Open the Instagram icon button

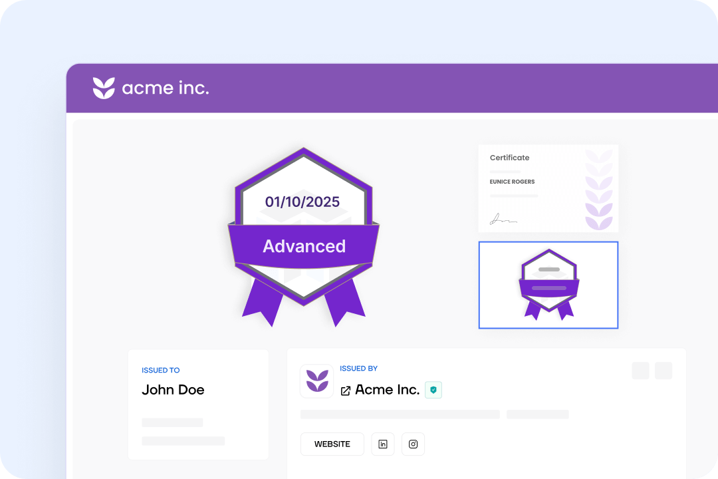[x=413, y=444]
